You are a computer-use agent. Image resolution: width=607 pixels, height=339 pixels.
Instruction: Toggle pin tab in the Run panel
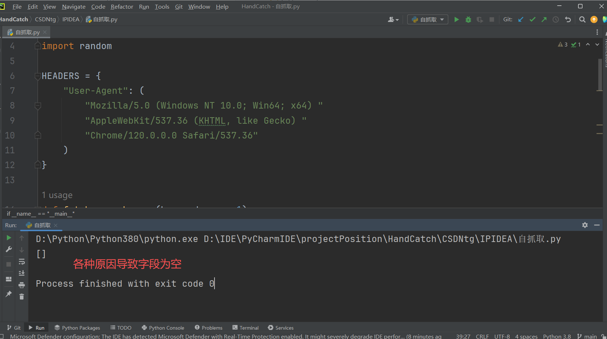9,294
